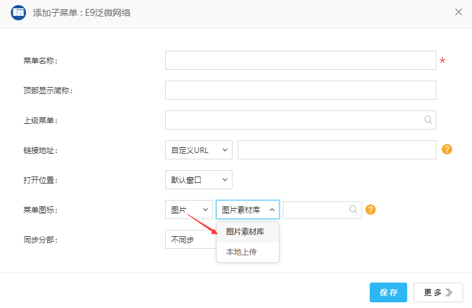Click into the 顶部显示简称 input box
Screen dimensions: 472x308
tap(300, 90)
